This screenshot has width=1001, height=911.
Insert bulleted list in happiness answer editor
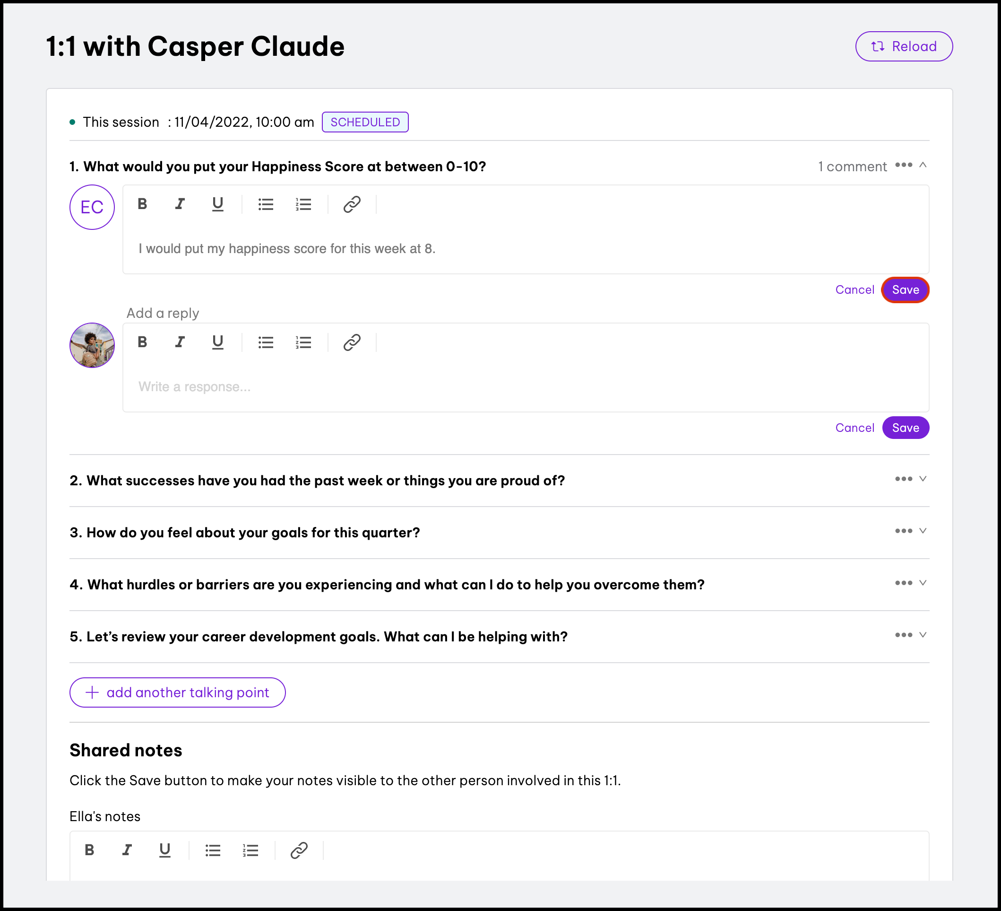click(x=266, y=204)
